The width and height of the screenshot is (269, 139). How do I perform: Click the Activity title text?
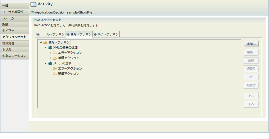pos(45,4)
